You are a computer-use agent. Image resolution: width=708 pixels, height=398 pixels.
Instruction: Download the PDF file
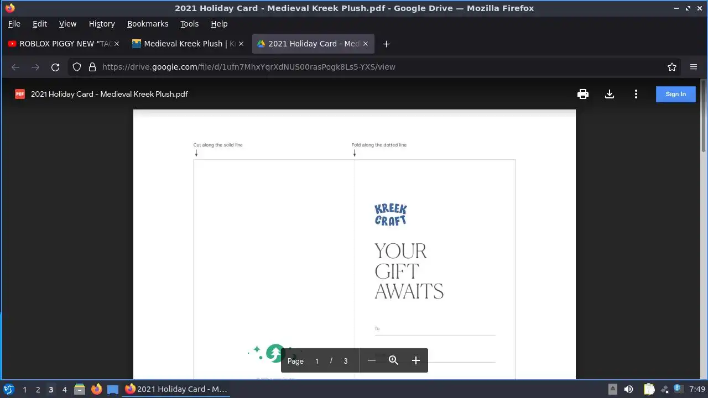coord(610,94)
